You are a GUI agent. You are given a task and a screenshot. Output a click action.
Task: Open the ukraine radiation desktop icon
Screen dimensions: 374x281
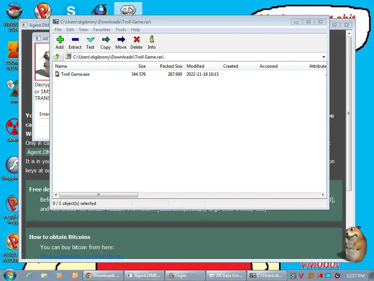click(12, 130)
